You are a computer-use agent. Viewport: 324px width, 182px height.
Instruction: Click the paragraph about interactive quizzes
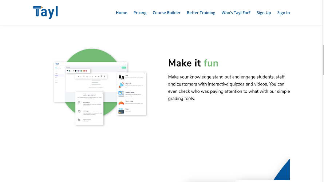[229, 88]
